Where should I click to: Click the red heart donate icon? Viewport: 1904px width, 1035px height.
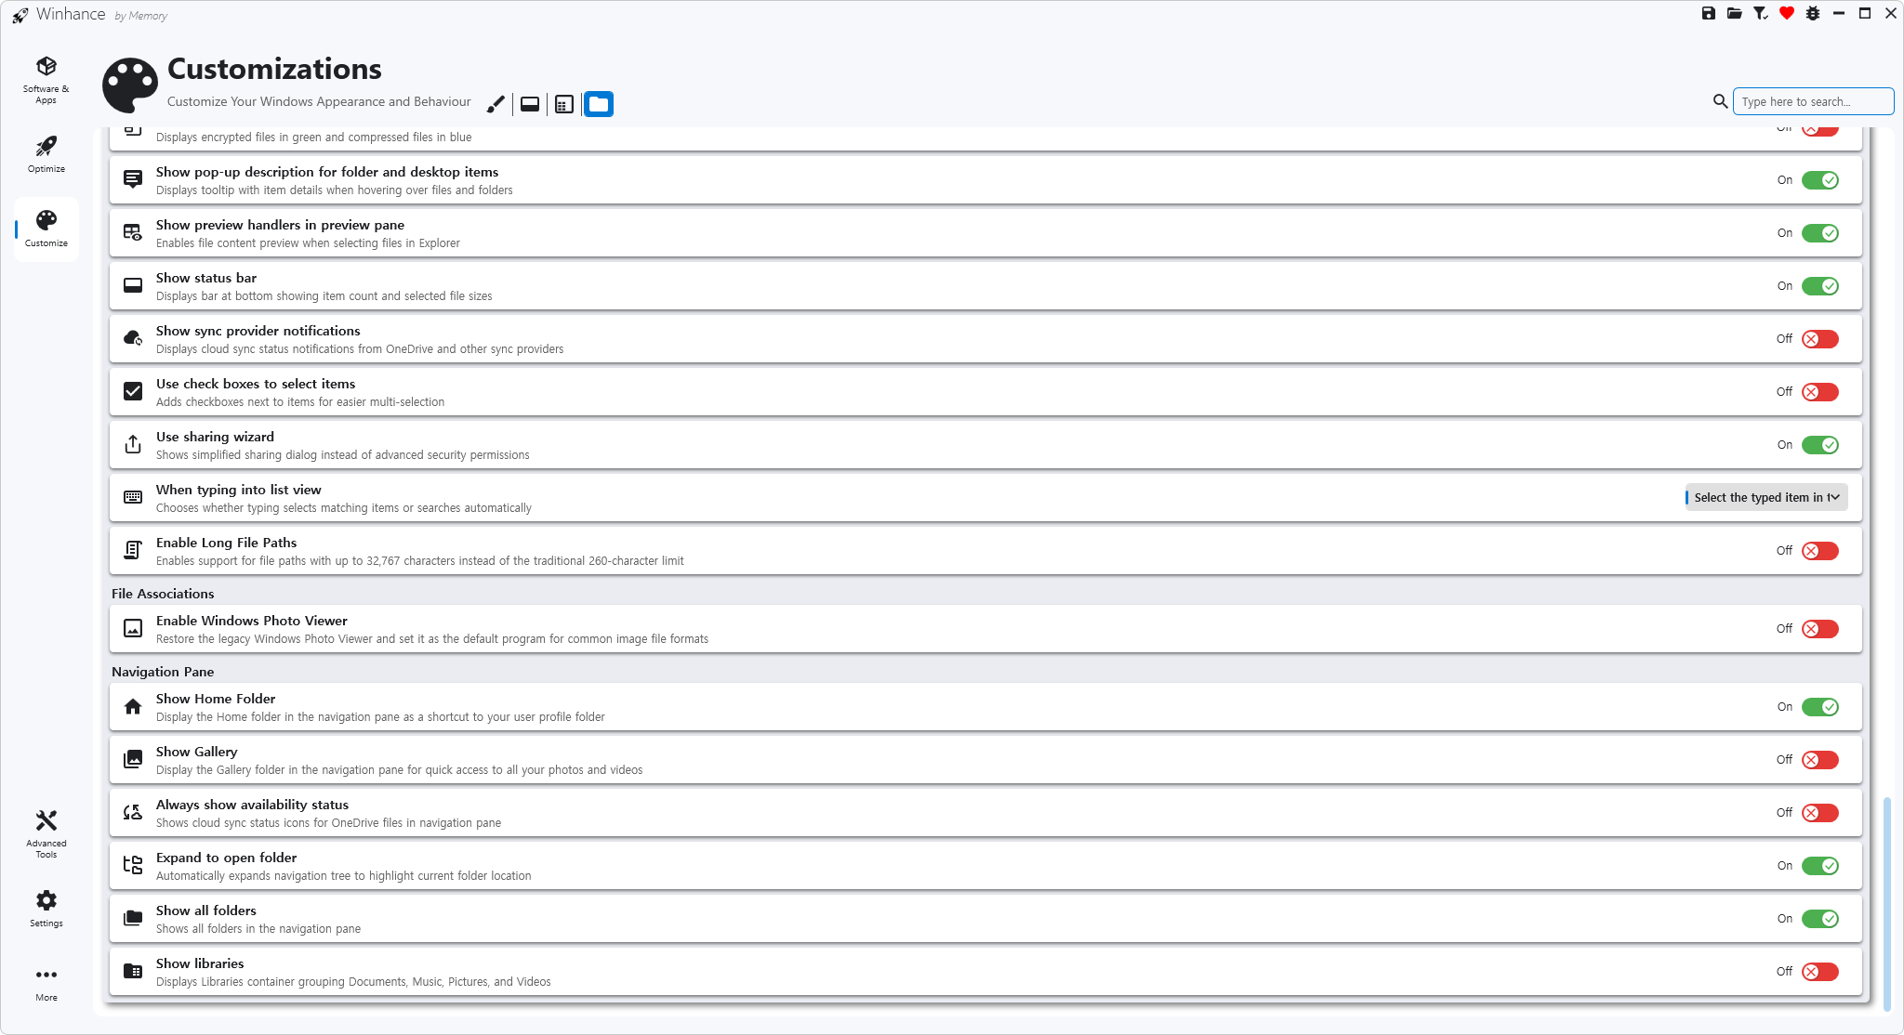click(x=1786, y=13)
